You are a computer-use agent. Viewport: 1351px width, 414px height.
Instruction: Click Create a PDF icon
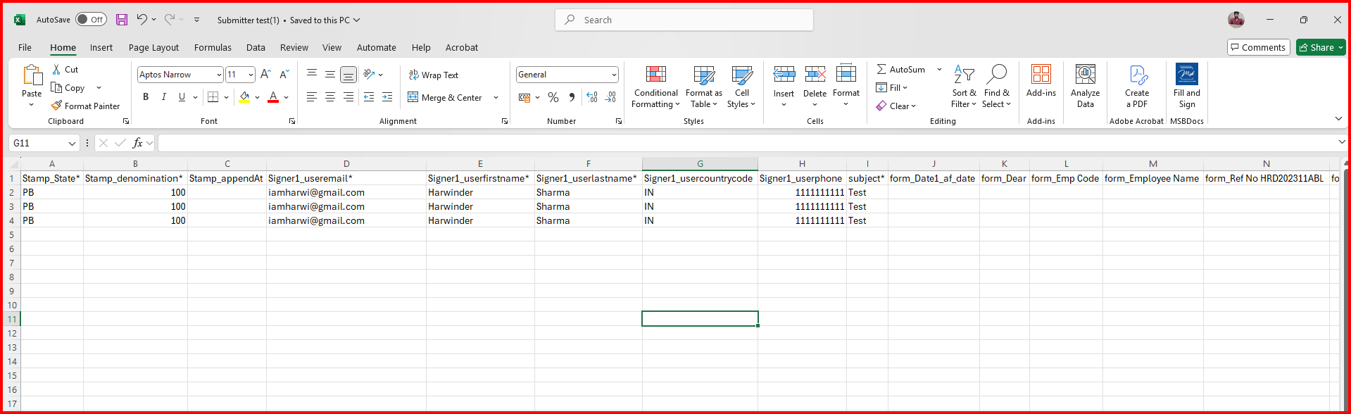(1136, 75)
